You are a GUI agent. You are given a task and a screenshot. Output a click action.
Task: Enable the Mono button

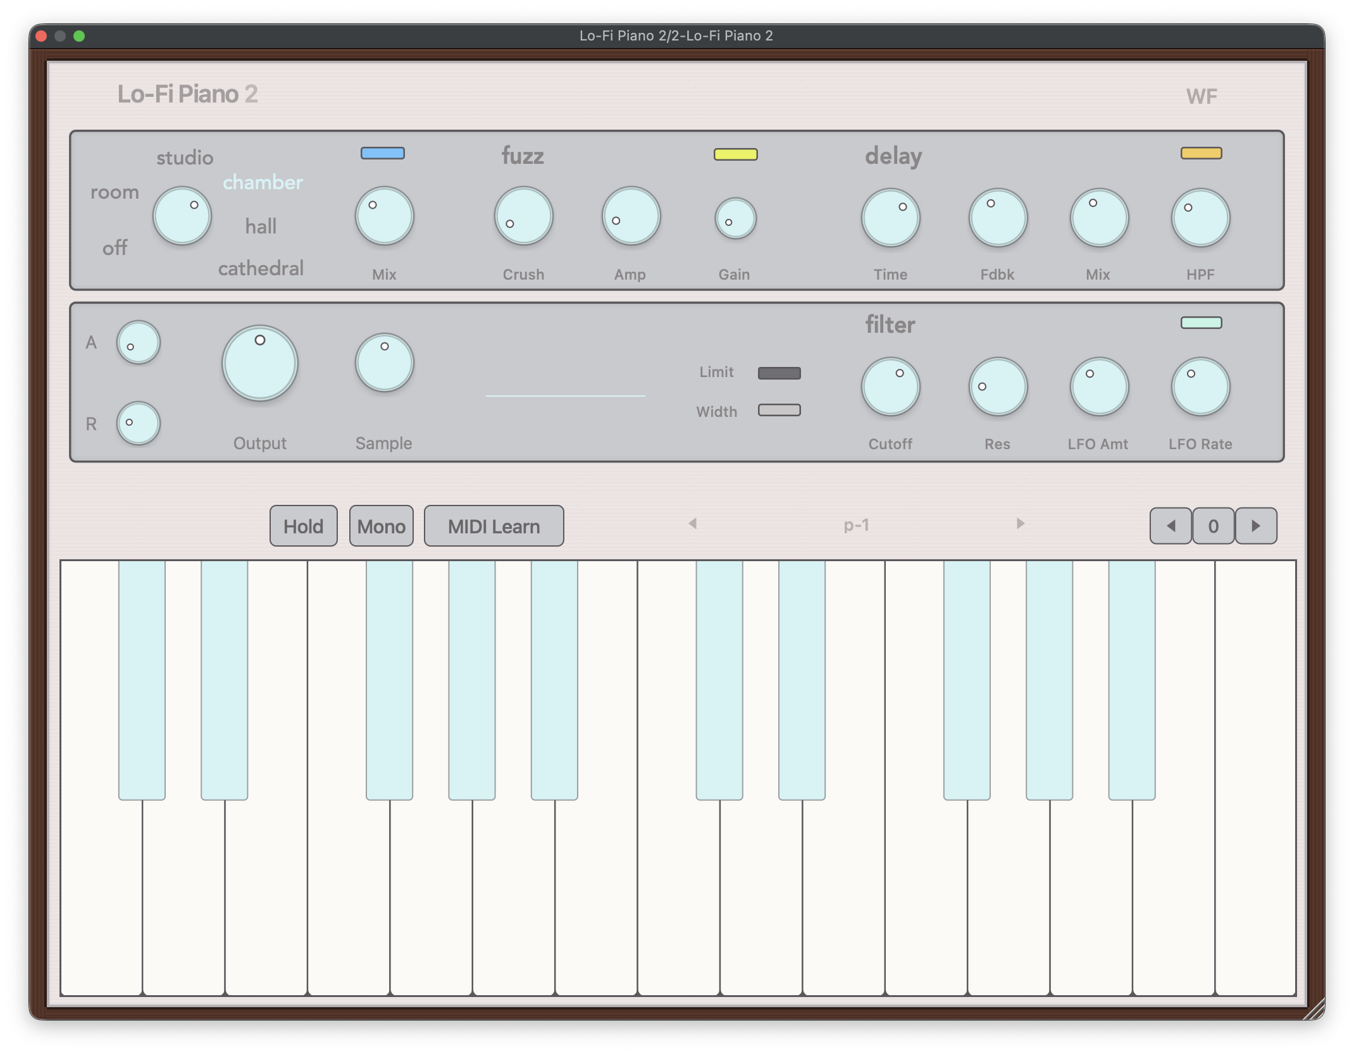(x=382, y=526)
